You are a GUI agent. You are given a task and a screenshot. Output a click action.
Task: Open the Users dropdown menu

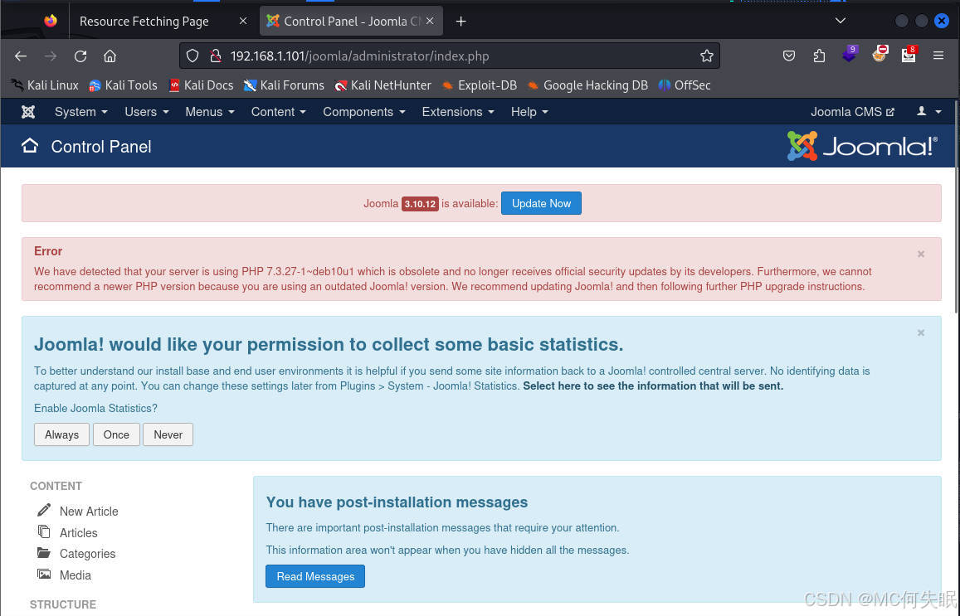[146, 112]
